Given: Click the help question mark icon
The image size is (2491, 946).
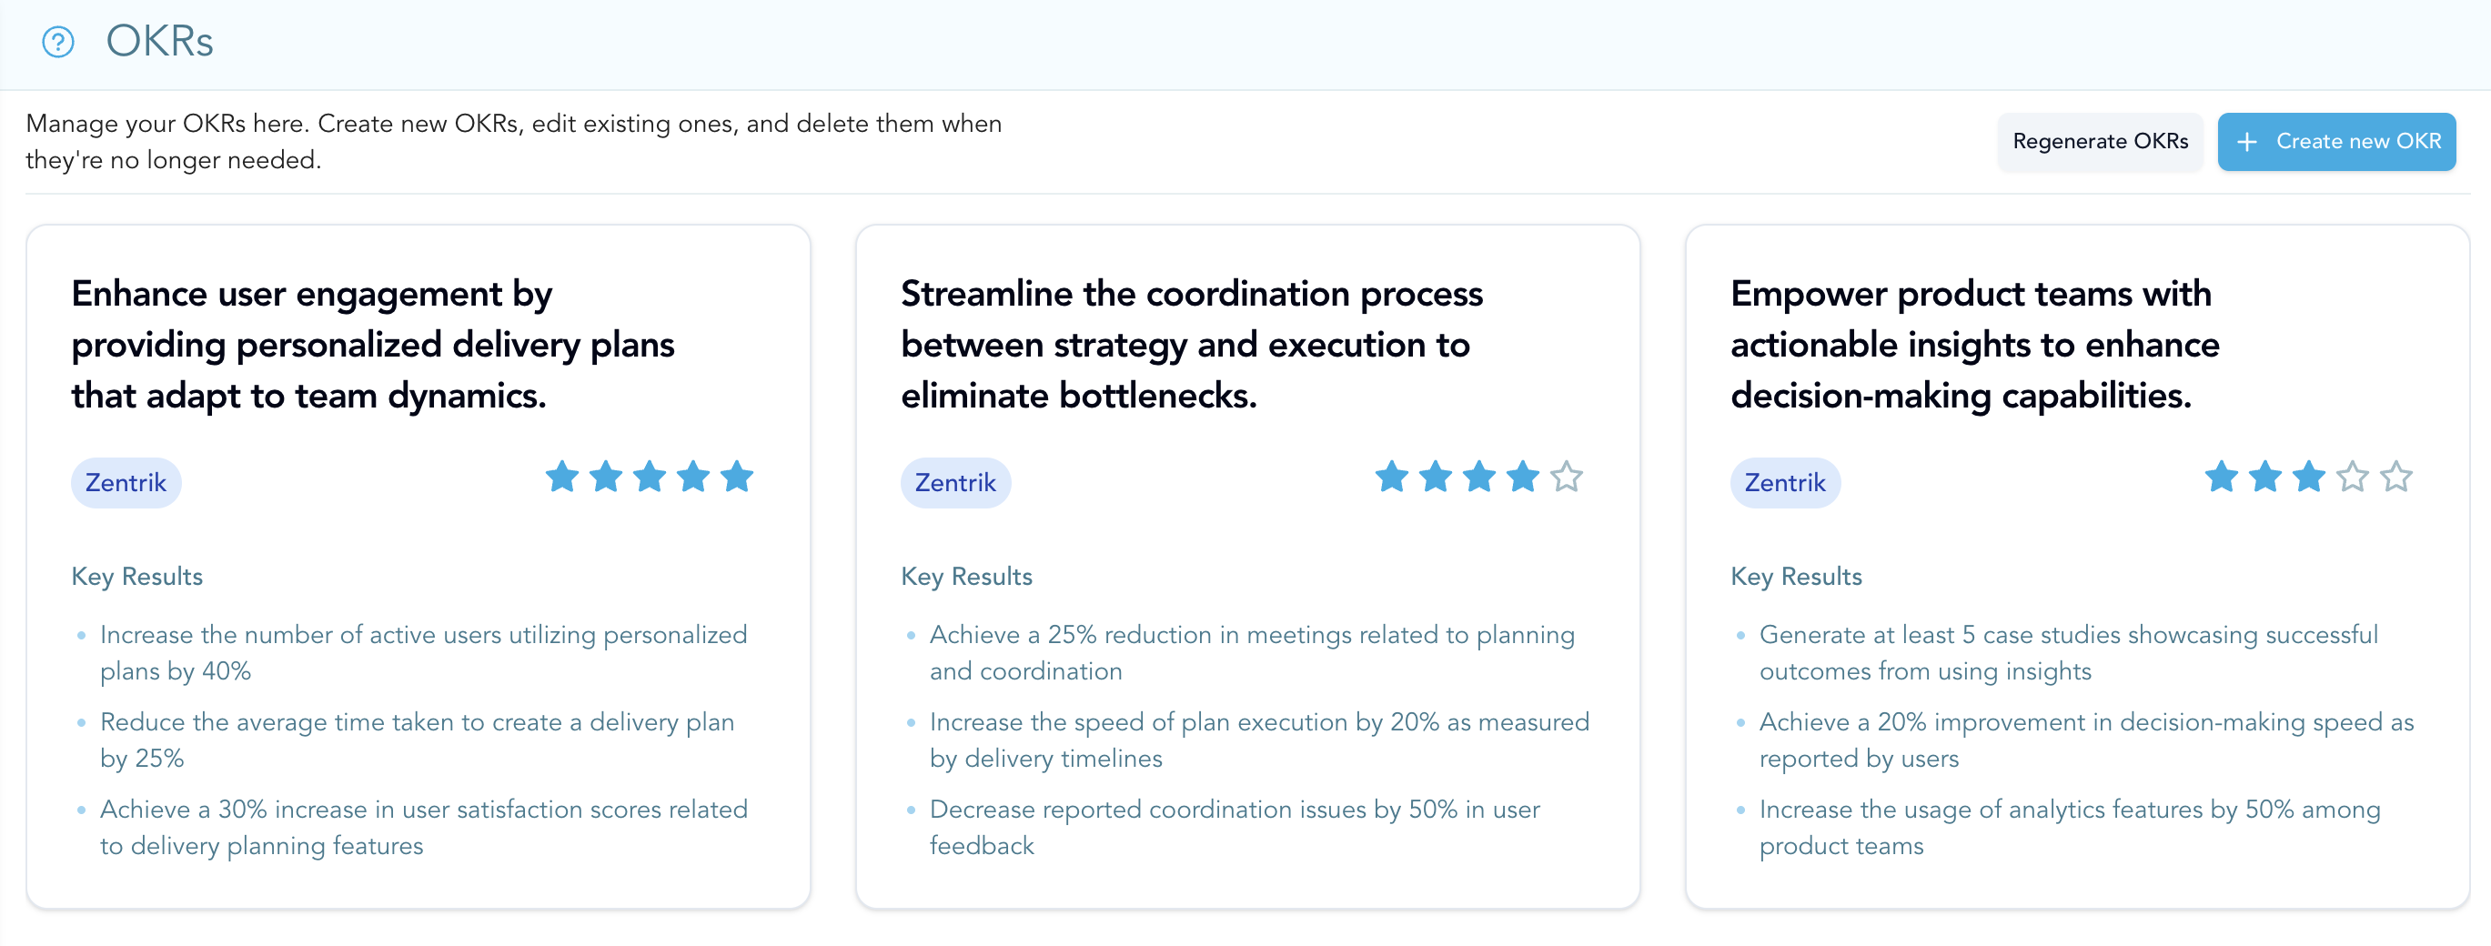Looking at the screenshot, I should tap(58, 43).
